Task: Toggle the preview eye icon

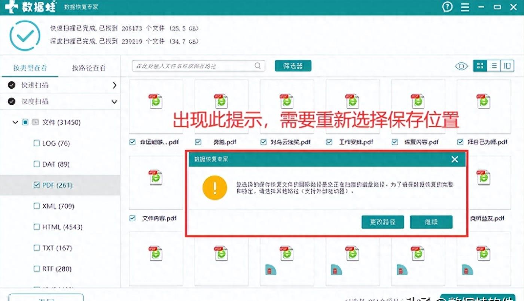Action: click(461, 66)
